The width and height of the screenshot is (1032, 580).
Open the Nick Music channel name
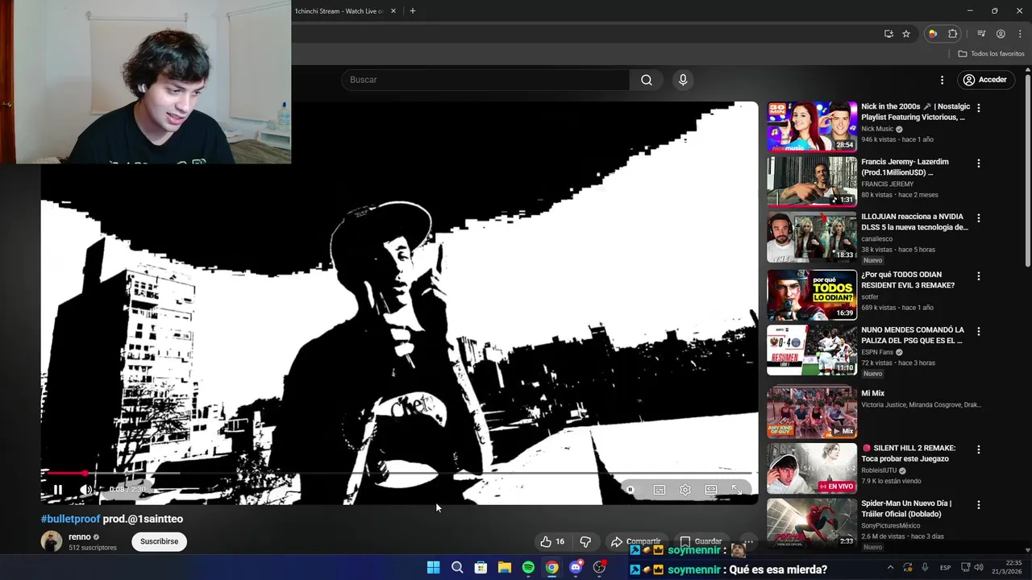point(877,129)
